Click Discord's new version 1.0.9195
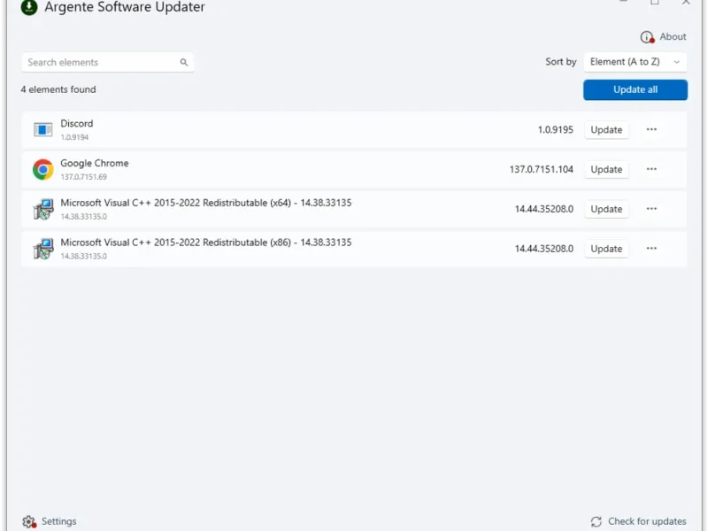This screenshot has width=708, height=531. coord(556,130)
